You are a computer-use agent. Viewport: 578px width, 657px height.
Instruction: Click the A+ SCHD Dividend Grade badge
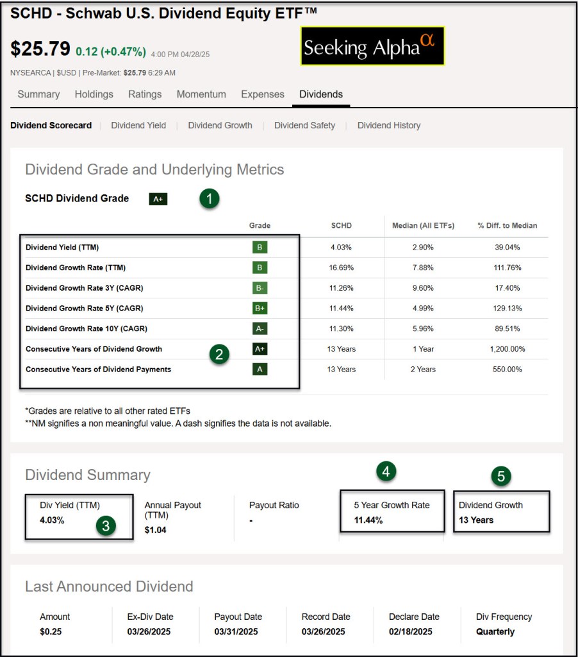click(x=158, y=199)
